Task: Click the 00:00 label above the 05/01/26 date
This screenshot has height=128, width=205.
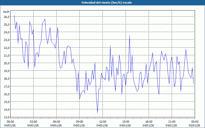Action: pos(195,122)
